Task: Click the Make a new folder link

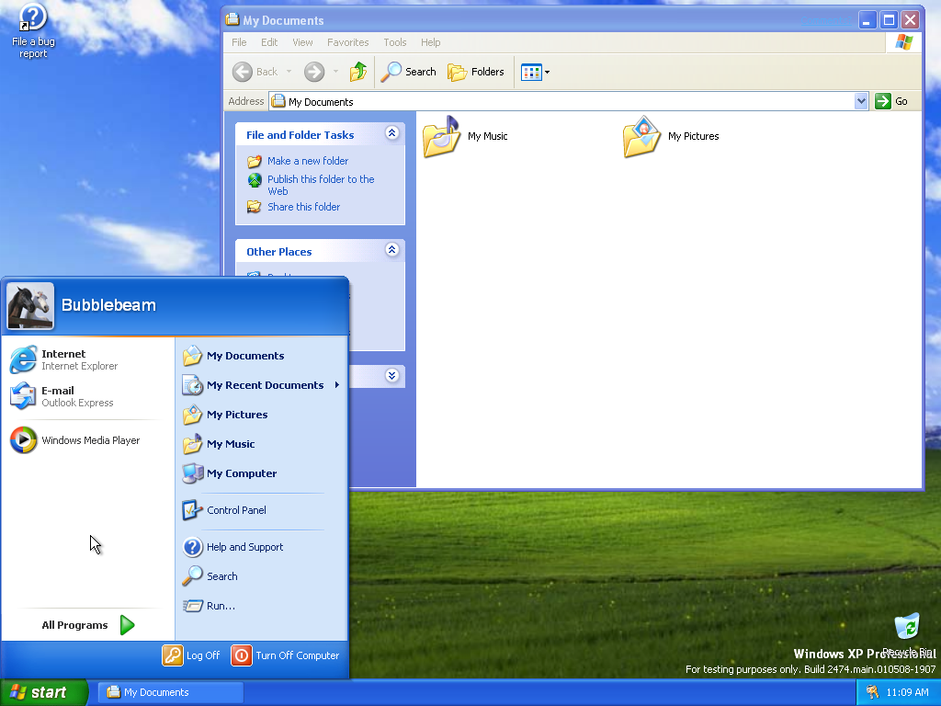Action: [307, 161]
